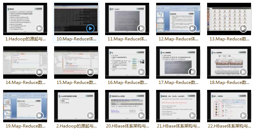Play video 13.Map-Reduce数

[x=243, y=28]
